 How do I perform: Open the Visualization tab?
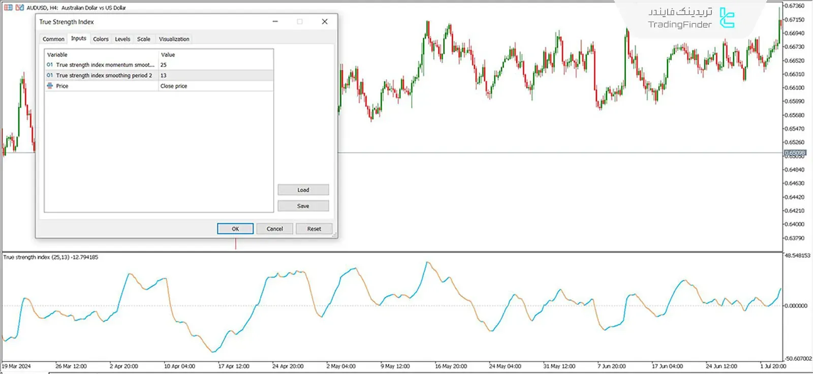(174, 39)
